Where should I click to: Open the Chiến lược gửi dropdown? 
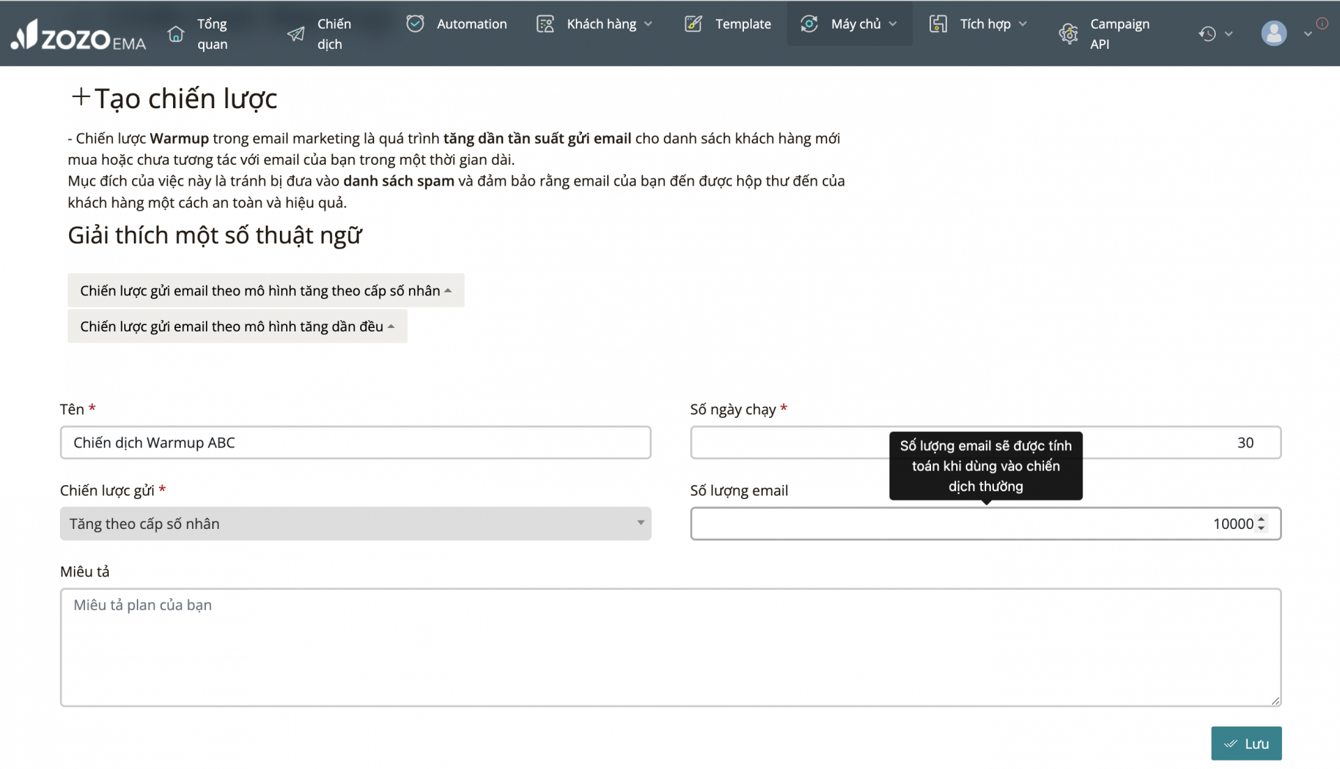coord(355,523)
